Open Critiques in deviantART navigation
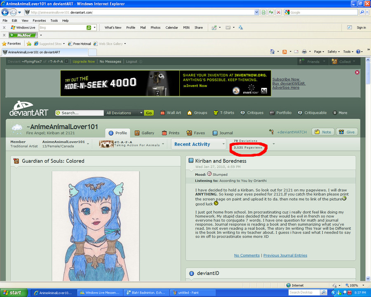Image resolution: width=371 pixels, height=297 pixels. tap(252, 113)
